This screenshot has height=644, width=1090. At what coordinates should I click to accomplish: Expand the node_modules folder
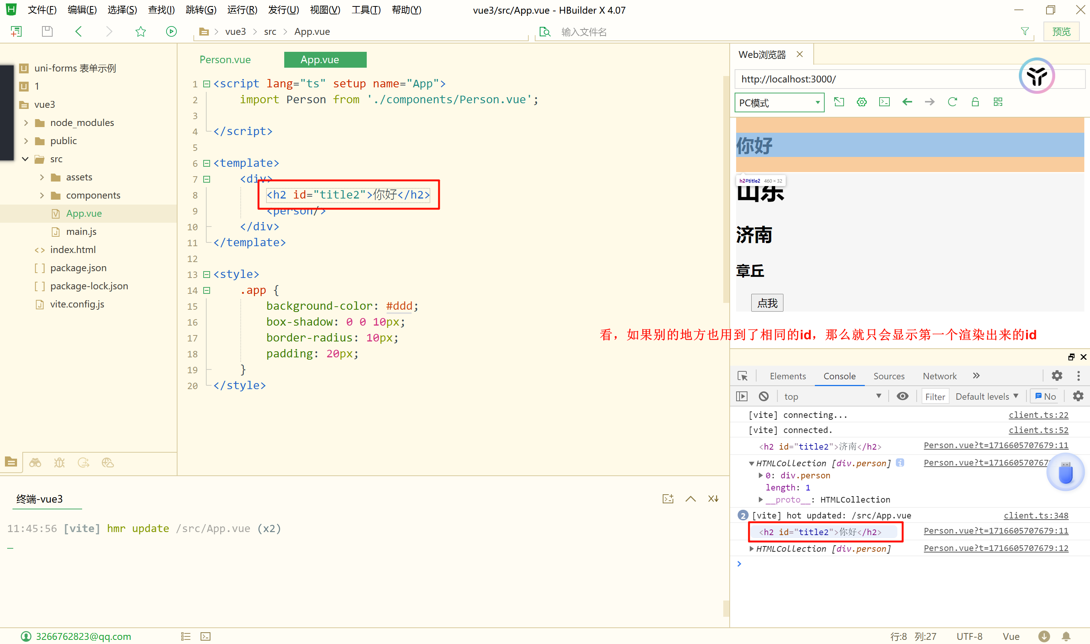pos(26,123)
